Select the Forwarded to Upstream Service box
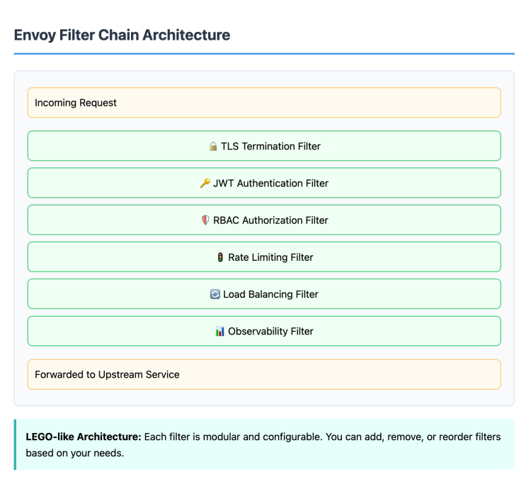 tap(264, 374)
